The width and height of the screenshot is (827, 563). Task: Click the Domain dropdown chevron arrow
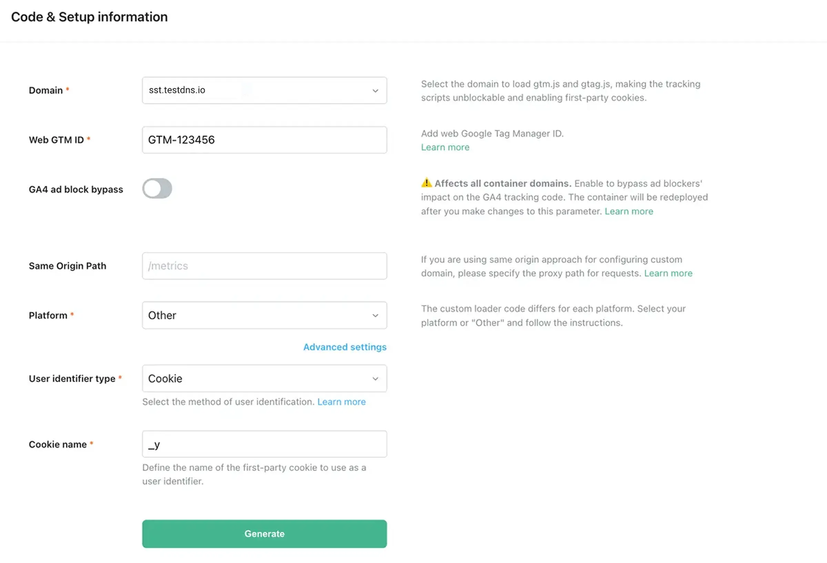click(x=376, y=91)
